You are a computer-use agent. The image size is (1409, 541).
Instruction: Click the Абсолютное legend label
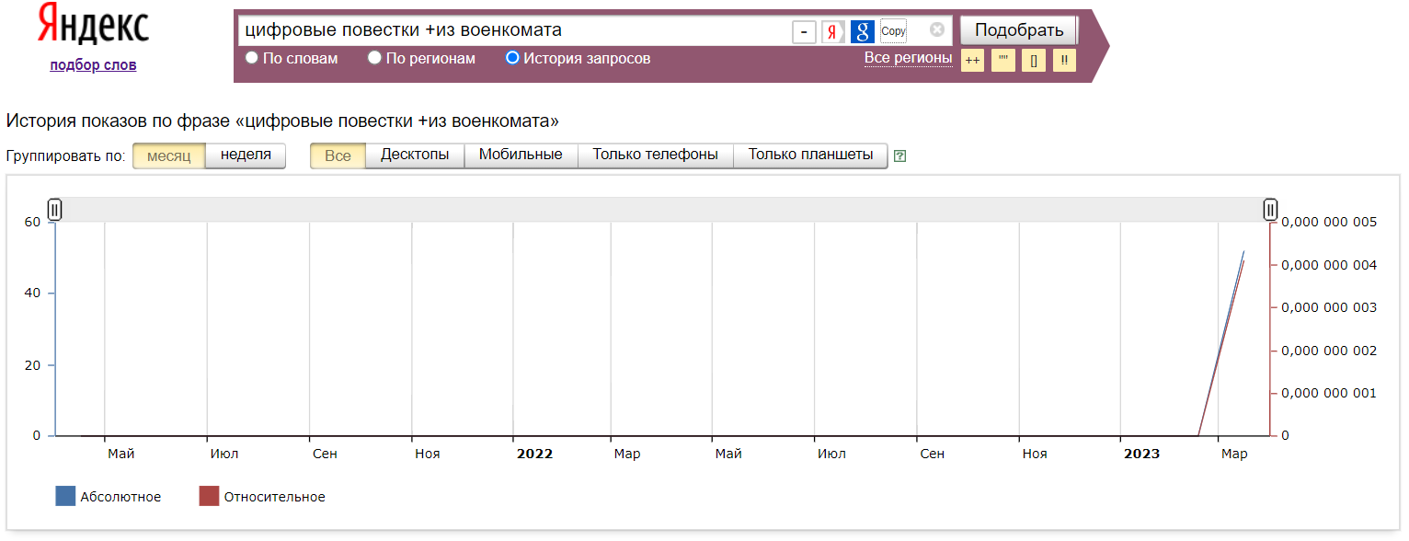(x=120, y=497)
